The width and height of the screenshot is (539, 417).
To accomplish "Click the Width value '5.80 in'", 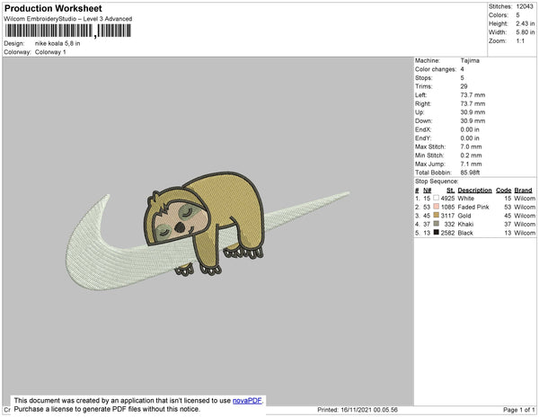I will click(x=526, y=32).
